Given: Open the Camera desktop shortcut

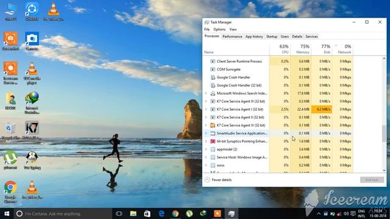Looking at the screenshot, I should 32,41.
